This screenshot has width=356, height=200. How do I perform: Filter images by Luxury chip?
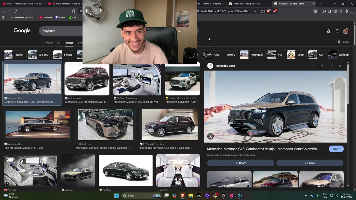pos(231,55)
